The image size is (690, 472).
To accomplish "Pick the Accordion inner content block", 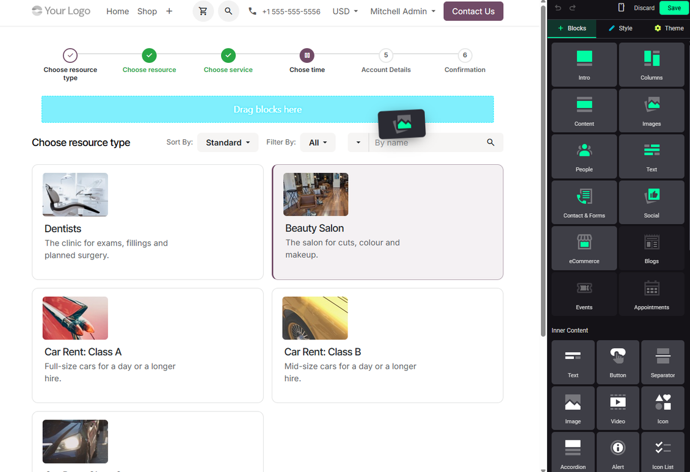I will pyautogui.click(x=573, y=452).
